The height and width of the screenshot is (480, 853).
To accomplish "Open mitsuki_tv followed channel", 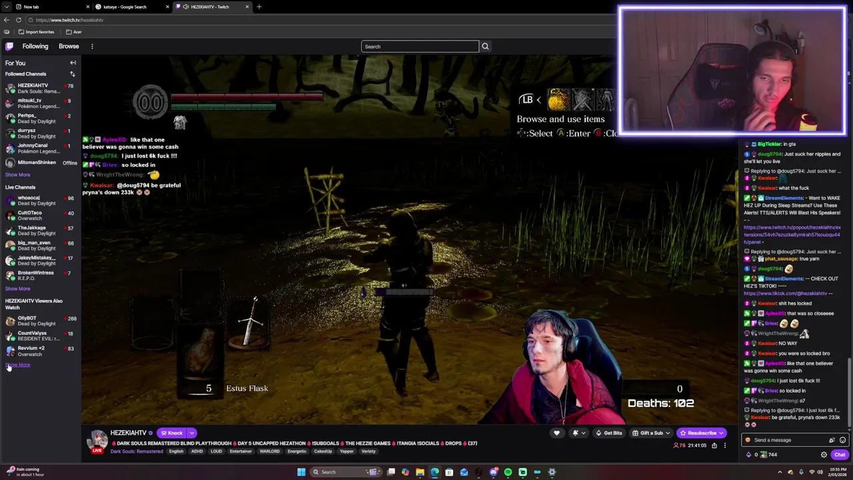I will (40, 103).
